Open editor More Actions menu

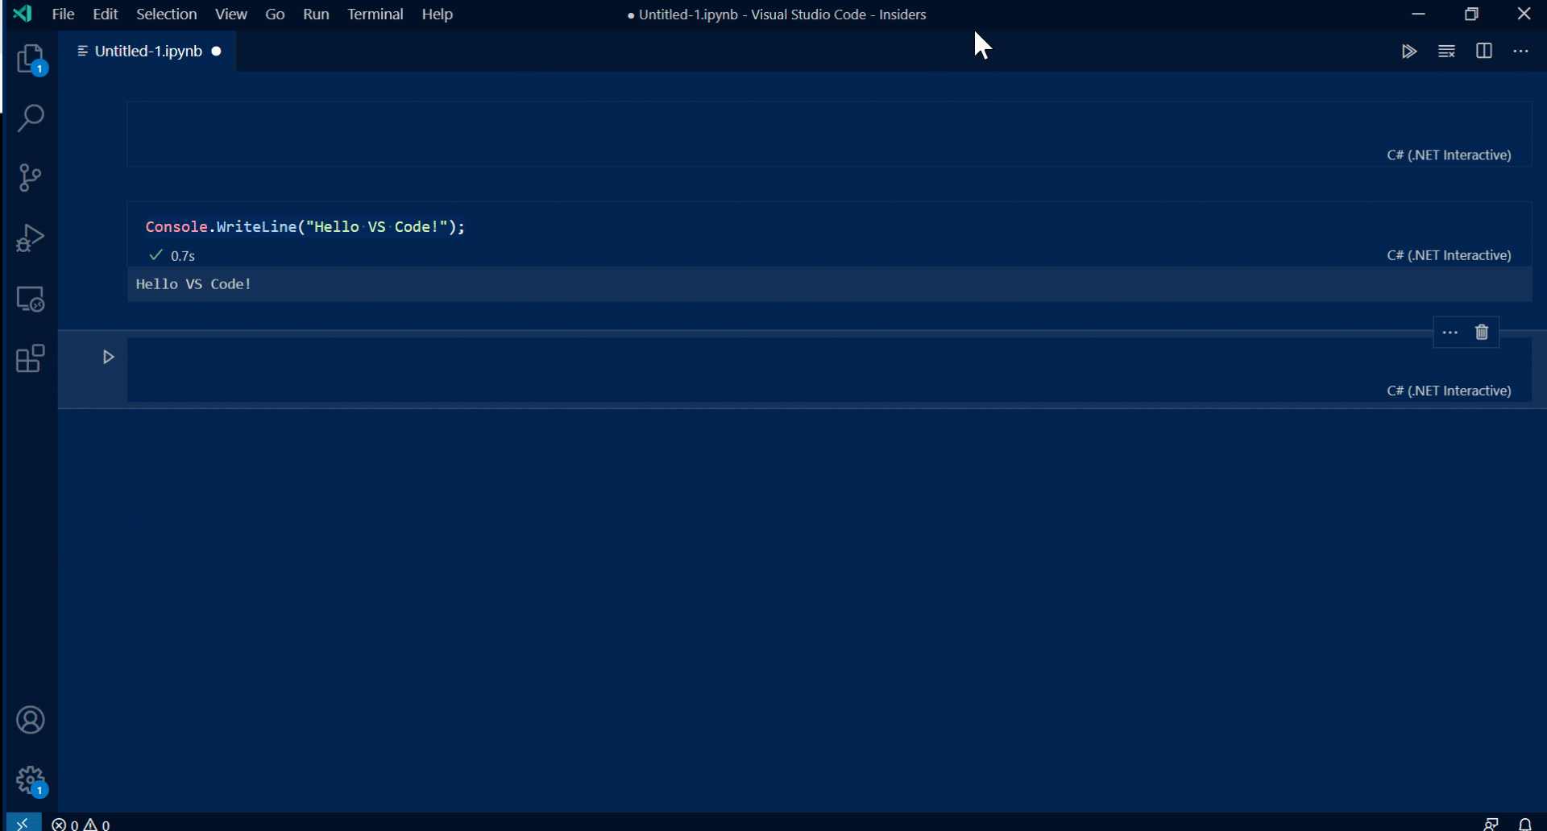point(1520,51)
